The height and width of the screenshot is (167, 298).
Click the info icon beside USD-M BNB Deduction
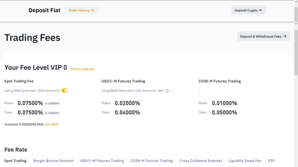point(167,91)
